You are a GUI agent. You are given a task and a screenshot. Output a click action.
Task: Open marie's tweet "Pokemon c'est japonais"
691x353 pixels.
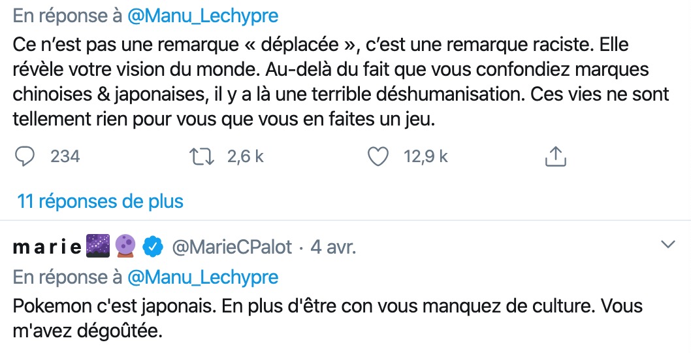pyautogui.click(x=327, y=317)
